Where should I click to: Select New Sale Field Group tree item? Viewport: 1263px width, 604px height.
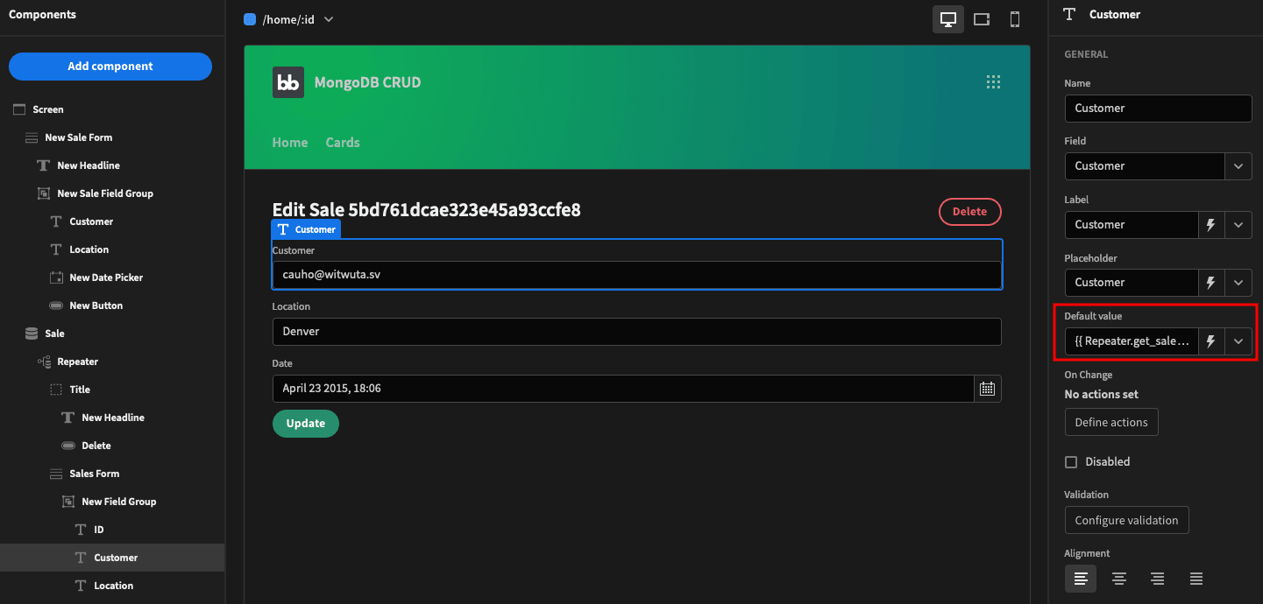(x=105, y=193)
